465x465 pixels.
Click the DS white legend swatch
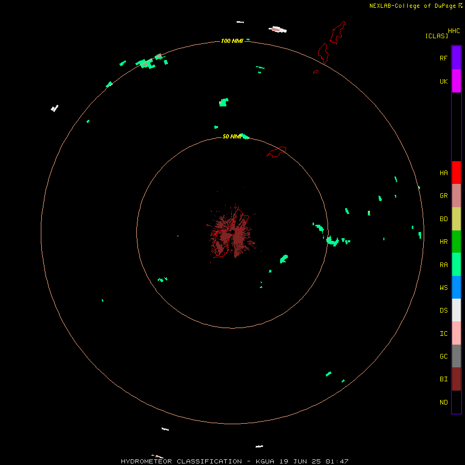click(456, 310)
